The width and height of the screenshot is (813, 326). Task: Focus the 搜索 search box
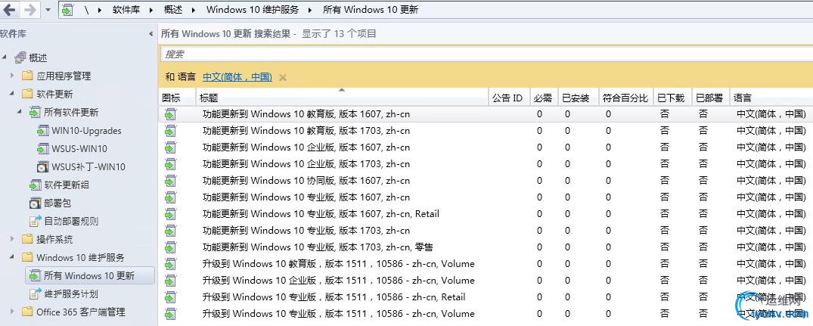tap(486, 54)
